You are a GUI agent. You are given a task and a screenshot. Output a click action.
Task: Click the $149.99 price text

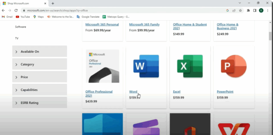point(178,34)
